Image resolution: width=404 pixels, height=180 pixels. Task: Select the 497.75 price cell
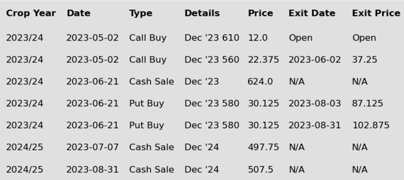(x=263, y=147)
